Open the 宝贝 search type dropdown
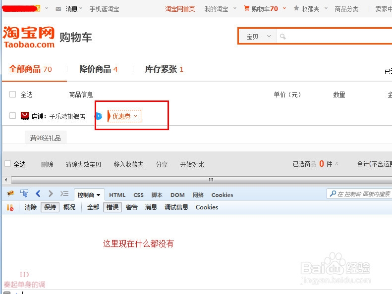Image resolution: width=392 pixels, height=294 pixels. [x=258, y=37]
